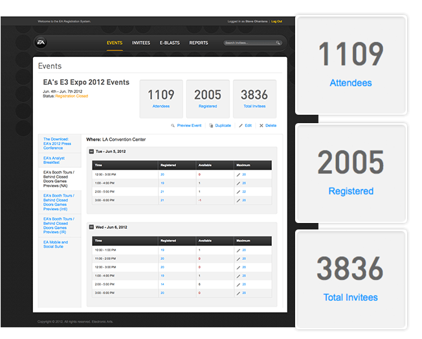Edit maximum for Tue 2:00 - 5:00 PM slot
Viewport: 422px width, 339px height.
click(x=238, y=192)
